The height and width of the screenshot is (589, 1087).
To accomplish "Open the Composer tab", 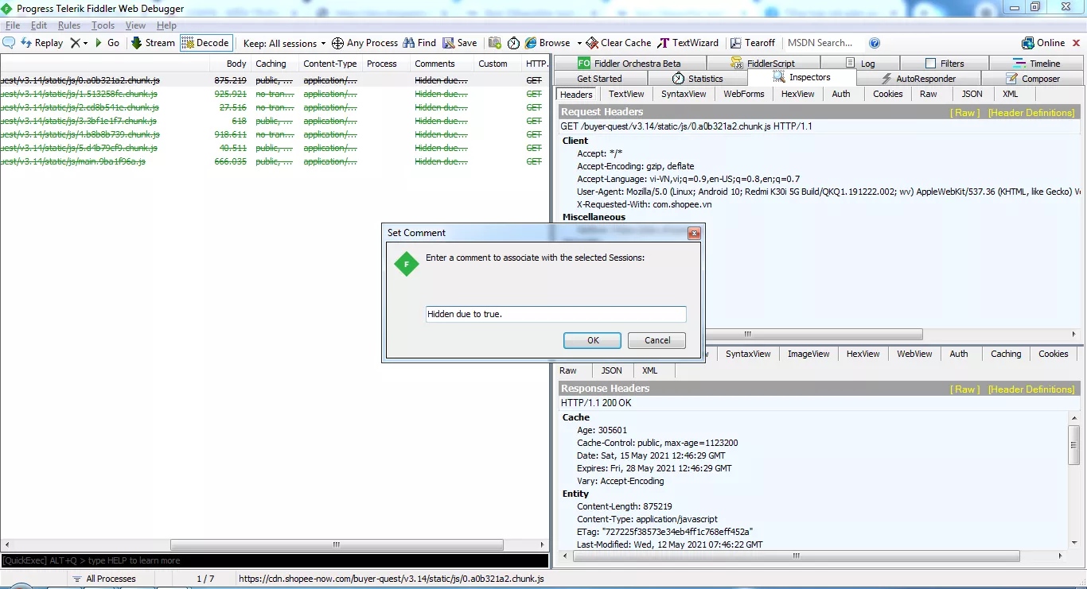I will pyautogui.click(x=1033, y=79).
